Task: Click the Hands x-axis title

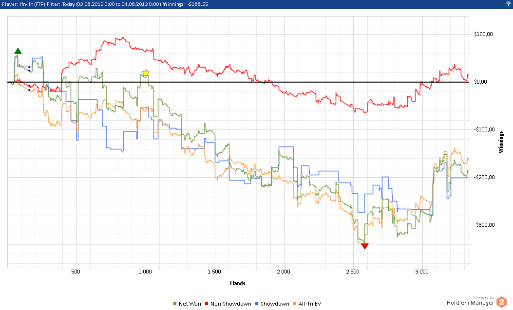Action: pyautogui.click(x=237, y=283)
